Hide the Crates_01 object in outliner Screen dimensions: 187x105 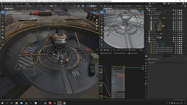point(177,53)
